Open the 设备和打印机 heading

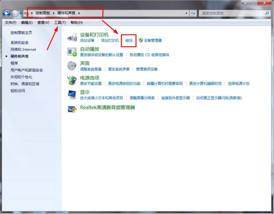[x=94, y=35]
